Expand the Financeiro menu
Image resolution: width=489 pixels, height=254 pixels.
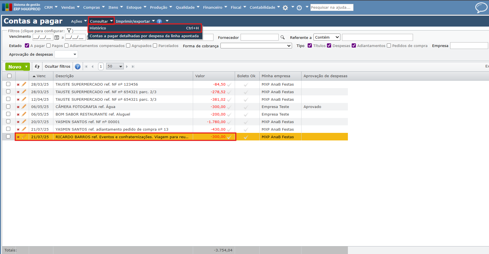coord(215,7)
